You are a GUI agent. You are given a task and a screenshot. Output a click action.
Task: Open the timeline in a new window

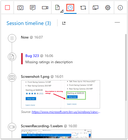tap(64, 23)
